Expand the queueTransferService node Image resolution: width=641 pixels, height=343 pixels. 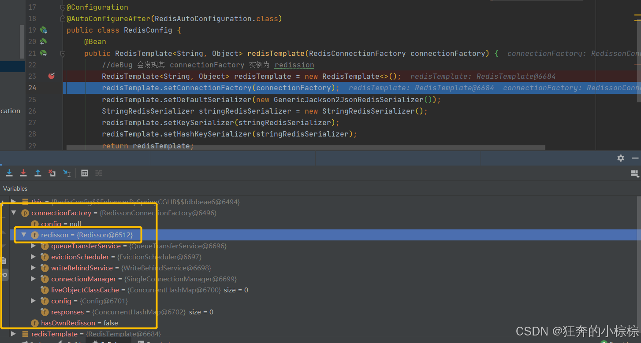pyautogui.click(x=34, y=246)
